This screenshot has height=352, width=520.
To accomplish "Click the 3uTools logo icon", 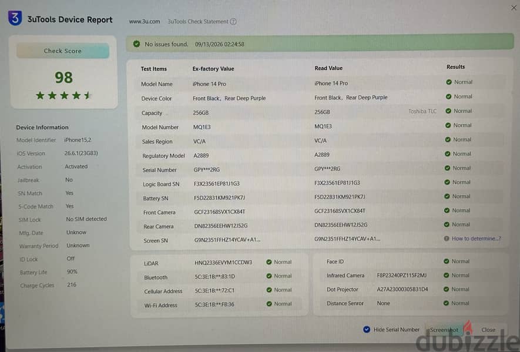I will tap(15, 18).
